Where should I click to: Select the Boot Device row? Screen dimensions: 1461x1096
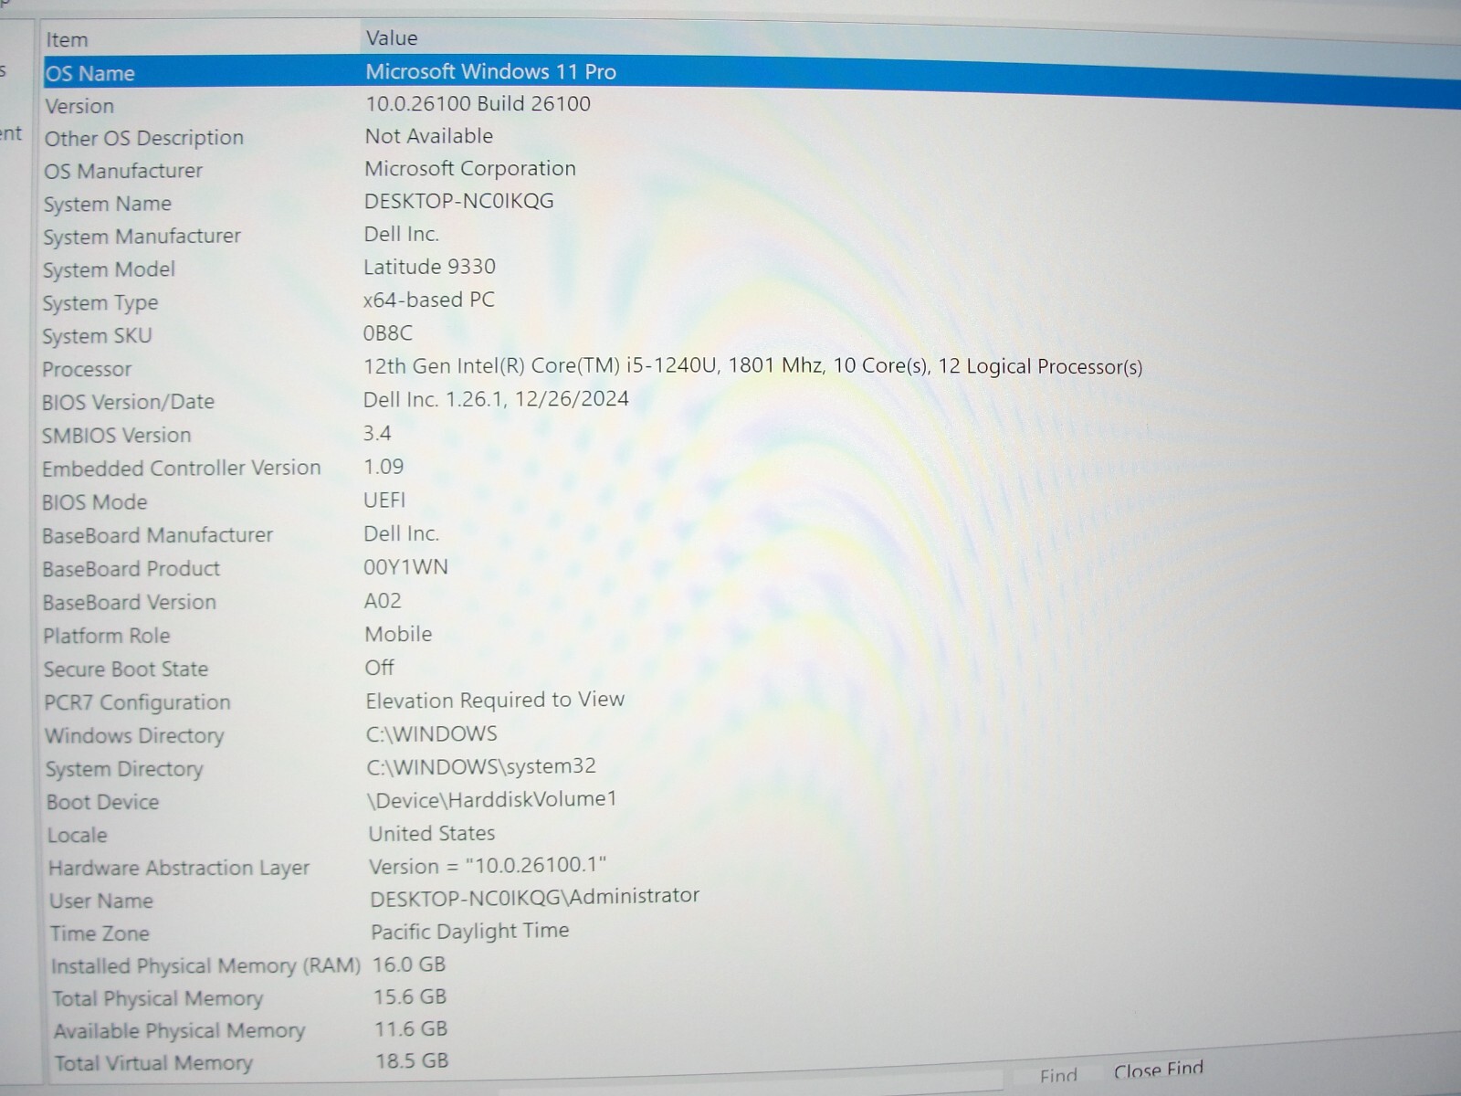(102, 803)
